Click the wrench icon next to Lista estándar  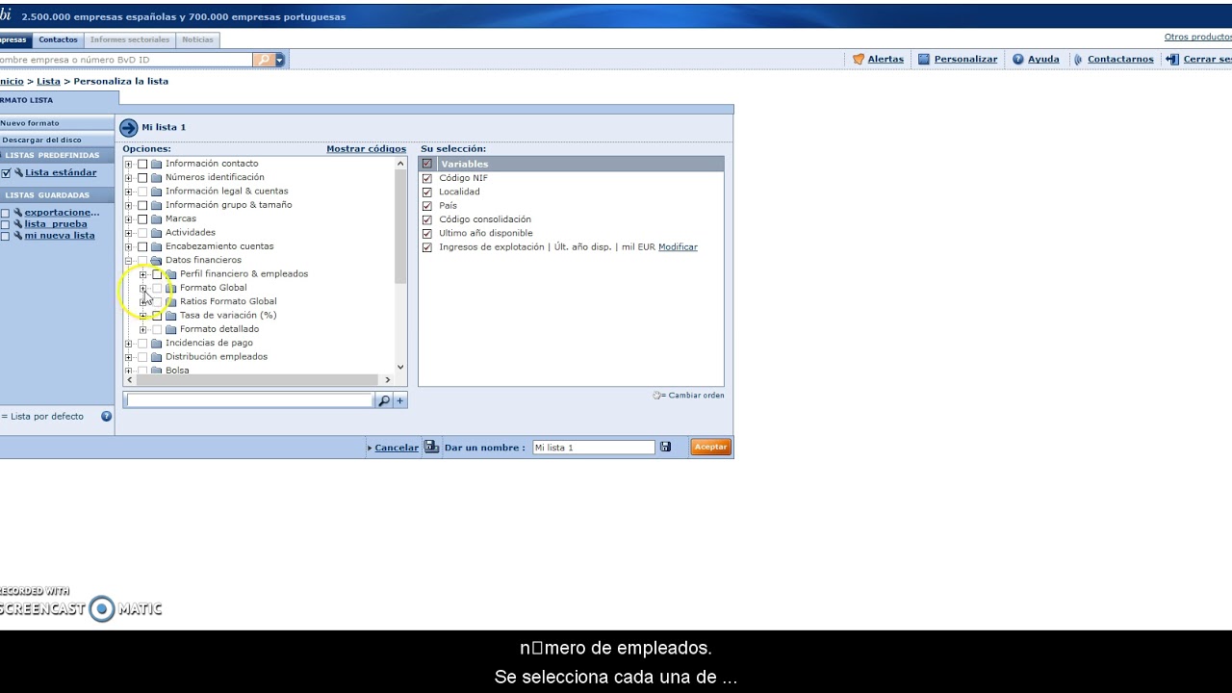(18, 173)
